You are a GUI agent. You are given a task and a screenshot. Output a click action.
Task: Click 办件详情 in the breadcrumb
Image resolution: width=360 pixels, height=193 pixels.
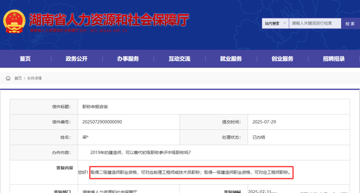[34, 78]
